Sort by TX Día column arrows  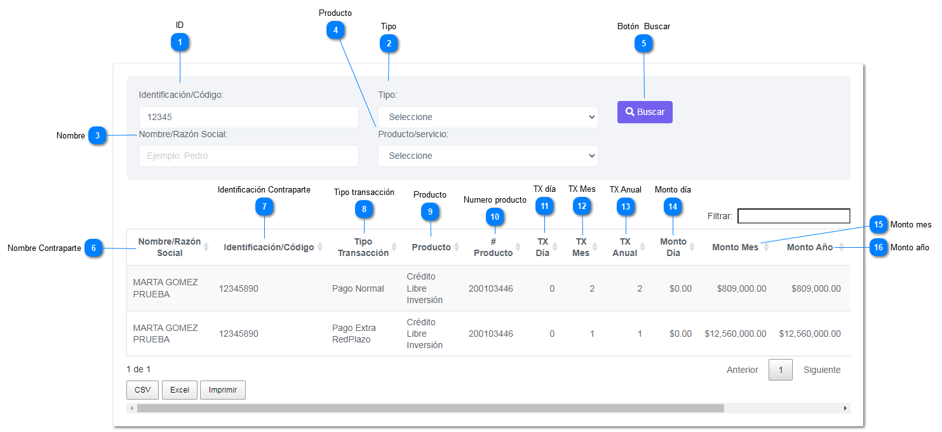click(555, 247)
